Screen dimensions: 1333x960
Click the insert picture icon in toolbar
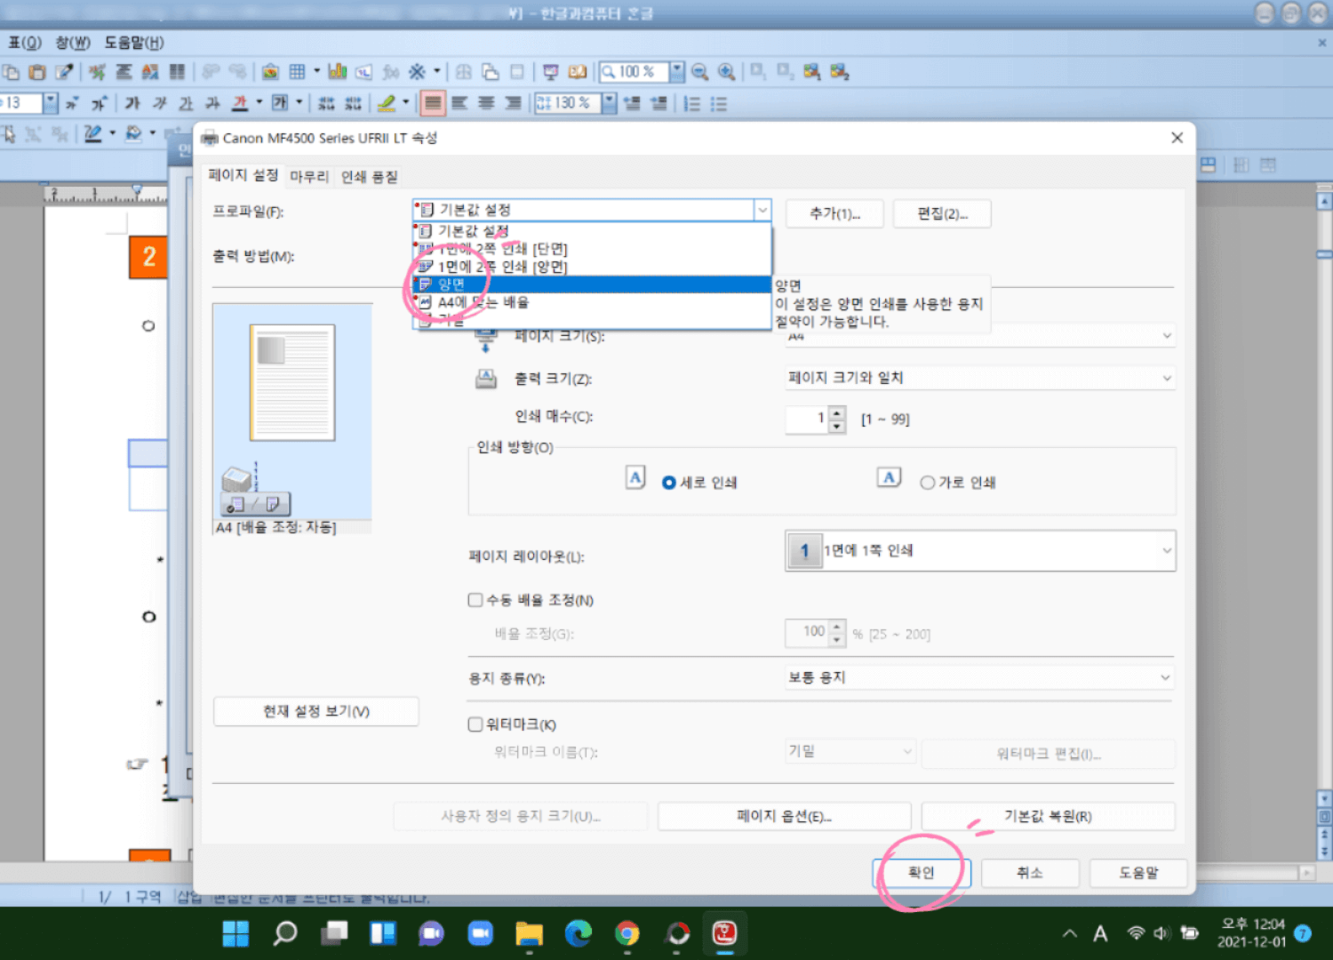point(271,72)
